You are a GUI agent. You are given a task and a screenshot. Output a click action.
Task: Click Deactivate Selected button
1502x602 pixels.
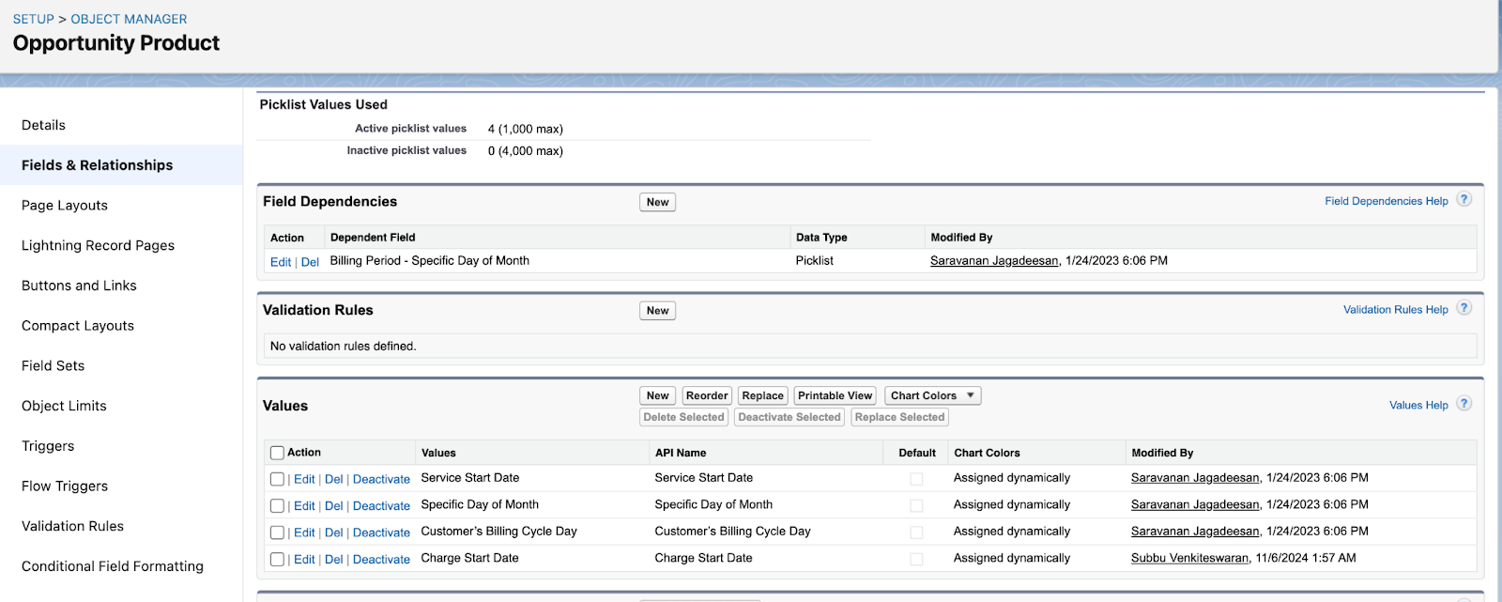click(x=789, y=417)
